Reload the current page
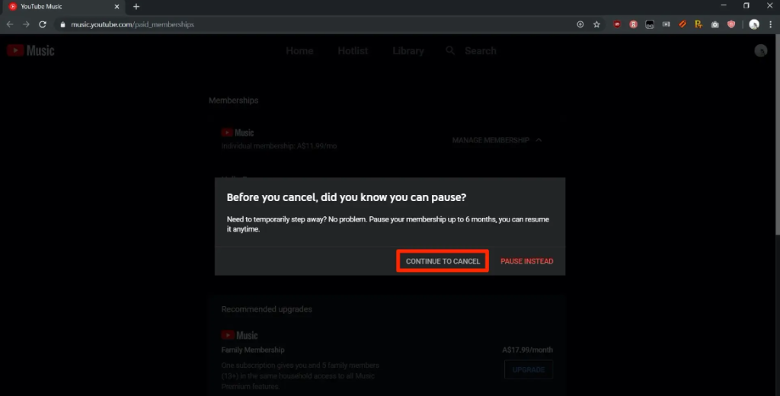 click(43, 24)
